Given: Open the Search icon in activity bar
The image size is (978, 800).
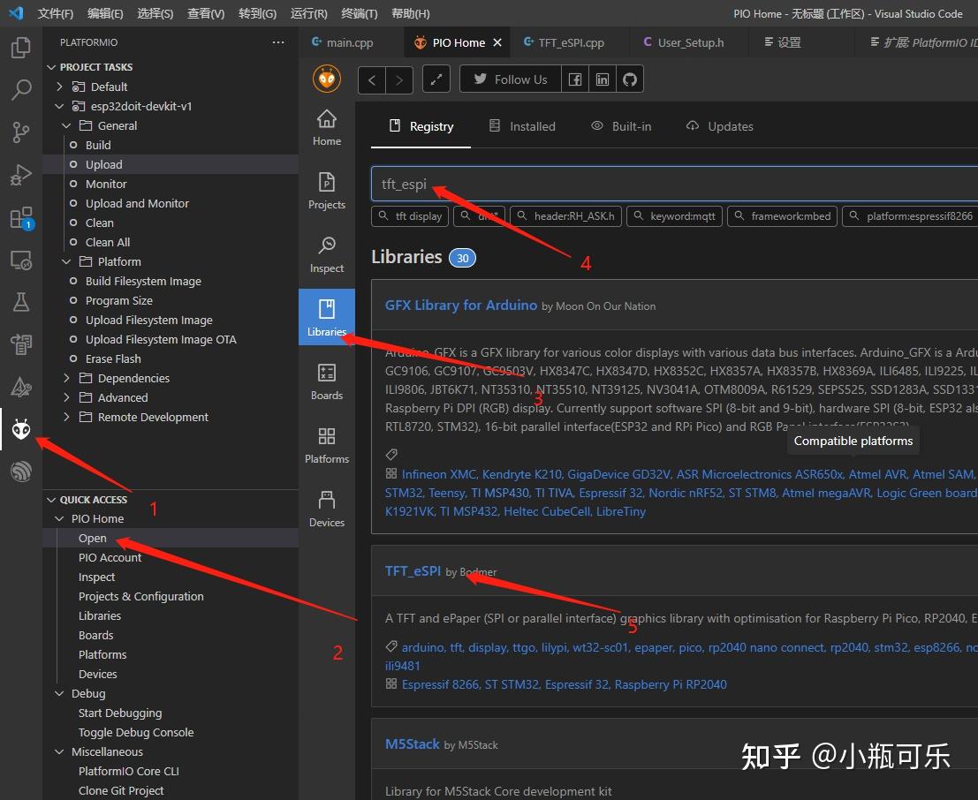Looking at the screenshot, I should point(20,90).
